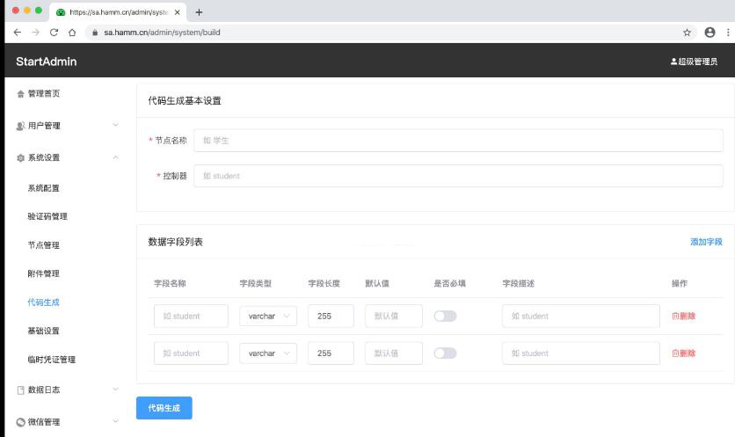The width and height of the screenshot is (735, 437).
Task: Click the site padlock icon
Action: pyautogui.click(x=95, y=33)
